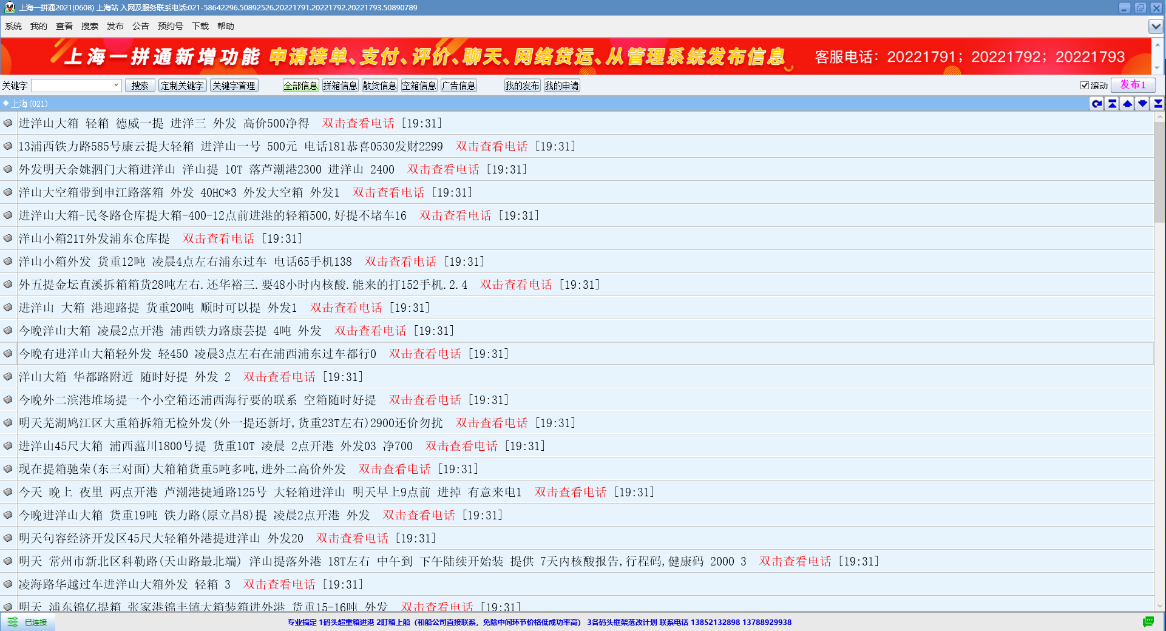Click the single up arrow icon

pos(1127,104)
